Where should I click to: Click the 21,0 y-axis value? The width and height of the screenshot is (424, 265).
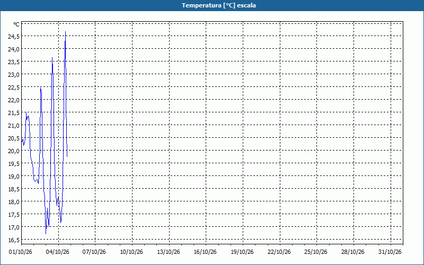pyautogui.click(x=14, y=126)
